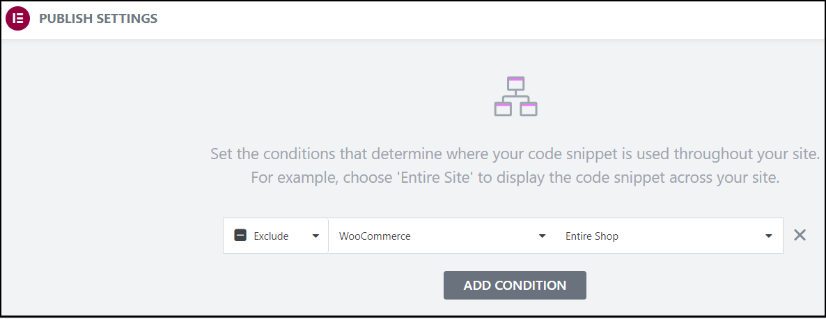
Task: Expand the Exclude dropdown arrow
Action: pyautogui.click(x=315, y=236)
